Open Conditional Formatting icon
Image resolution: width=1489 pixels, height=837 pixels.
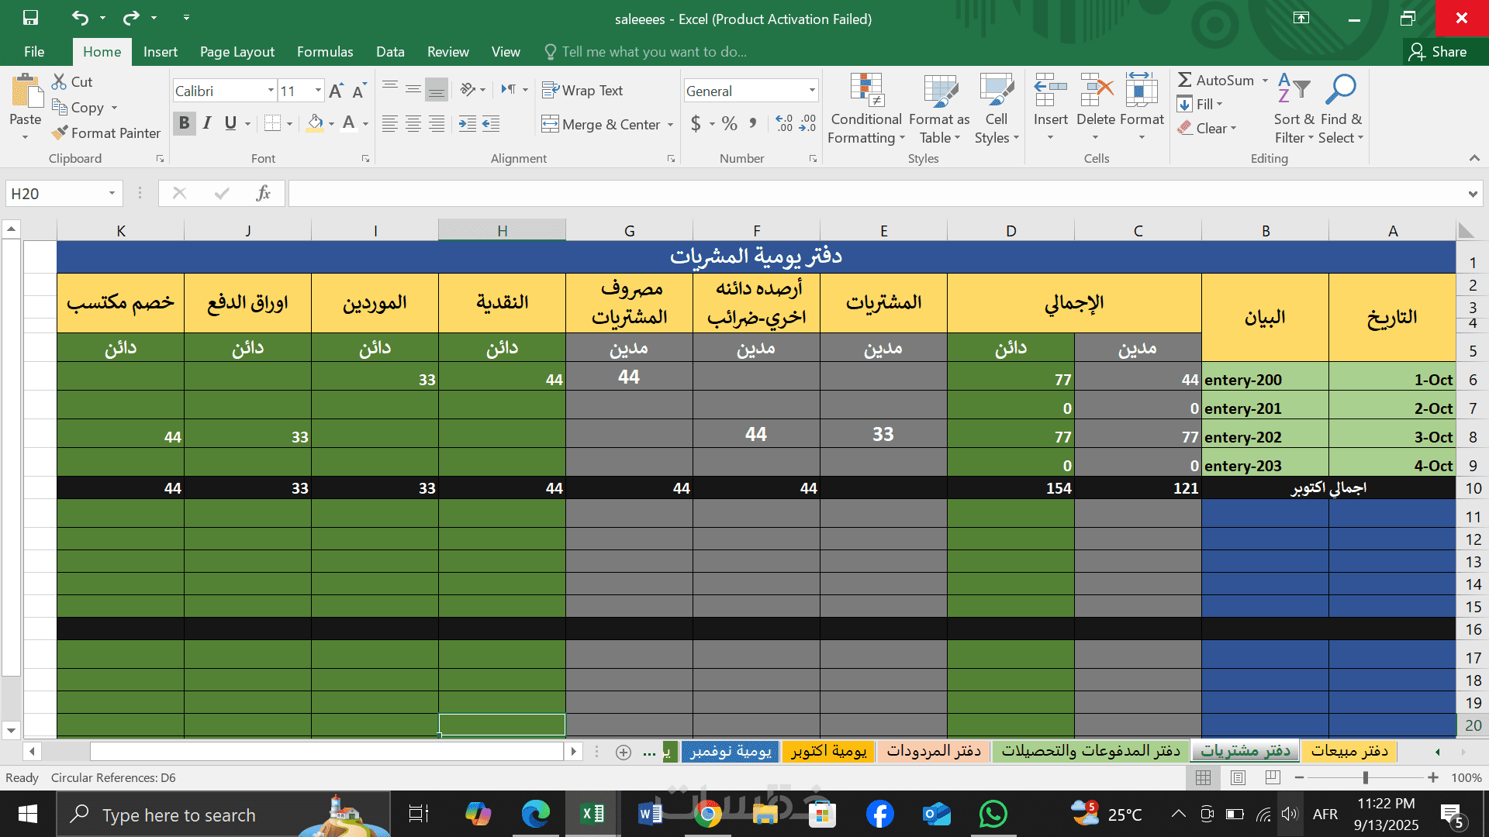(x=866, y=91)
